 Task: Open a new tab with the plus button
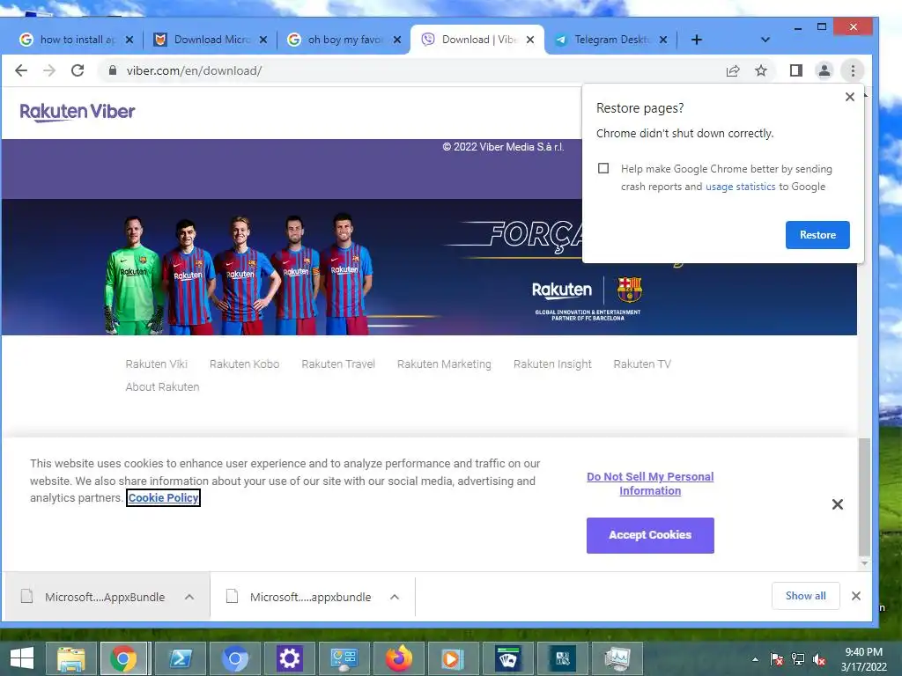click(697, 40)
